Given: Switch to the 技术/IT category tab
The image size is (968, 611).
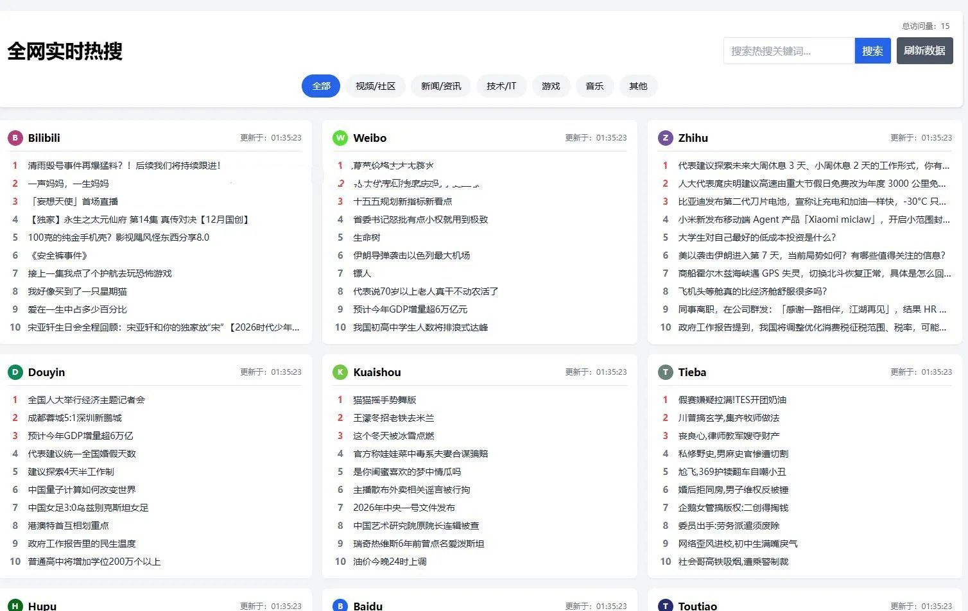Looking at the screenshot, I should (501, 85).
